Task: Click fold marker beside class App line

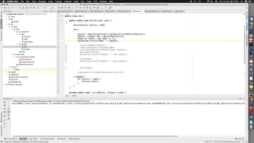Action: point(61,16)
